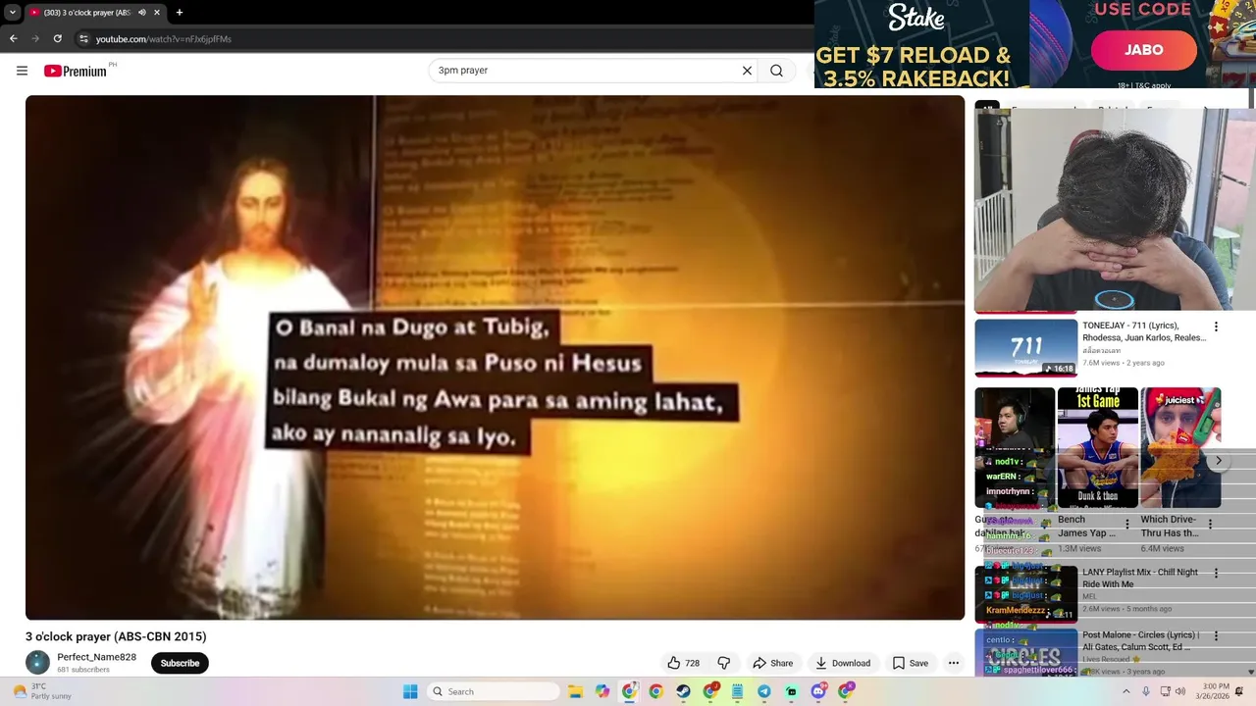Click the JABO promo code button
Viewport: 1256px width, 706px height.
coord(1143,49)
